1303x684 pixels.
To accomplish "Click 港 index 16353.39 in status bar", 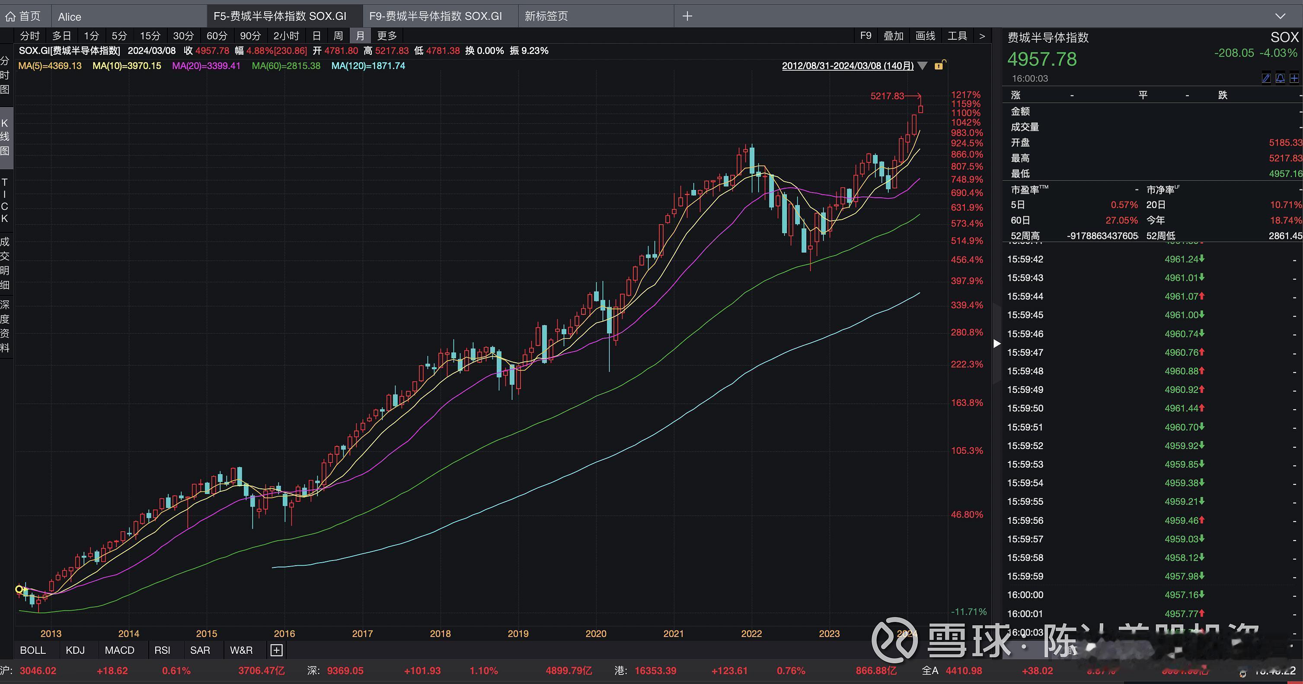I will pyautogui.click(x=655, y=671).
